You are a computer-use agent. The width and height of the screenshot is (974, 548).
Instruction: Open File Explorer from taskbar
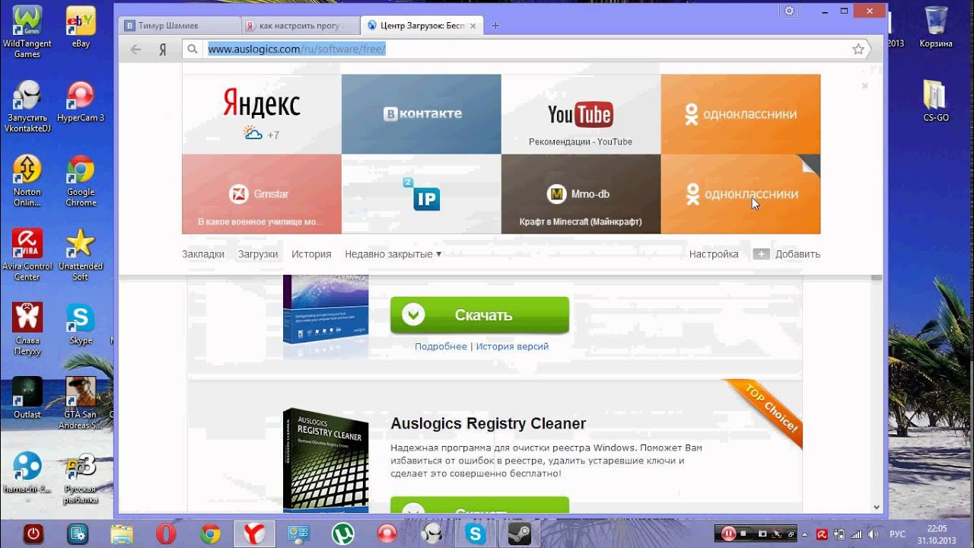(122, 534)
